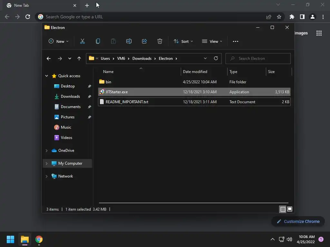Select Pictures in the sidebar

[x=68, y=117]
